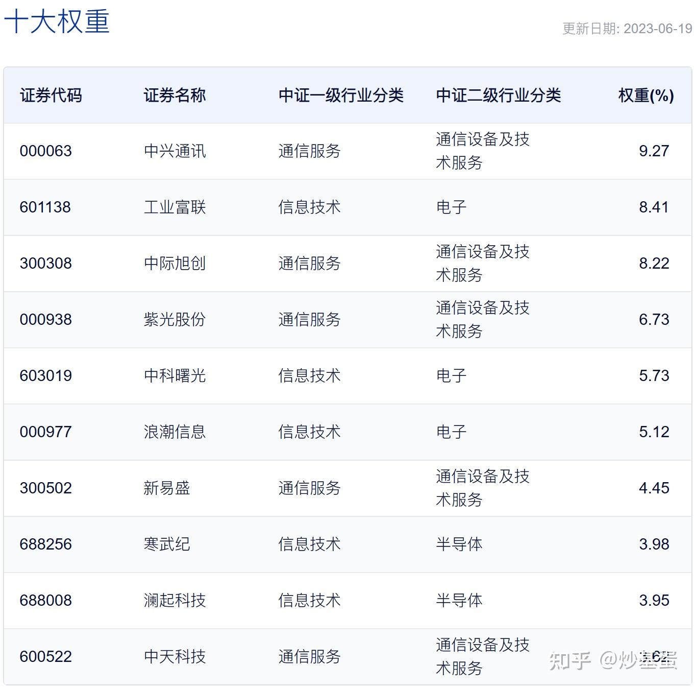695x689 pixels.
Task: Select security code 688008
Action: click(x=46, y=601)
